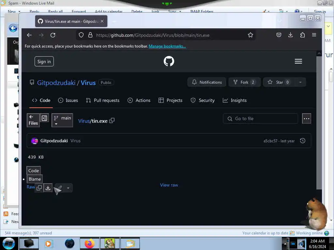Open the Pocket save icon
Viewport: 334px width, 250px height.
coord(279,35)
